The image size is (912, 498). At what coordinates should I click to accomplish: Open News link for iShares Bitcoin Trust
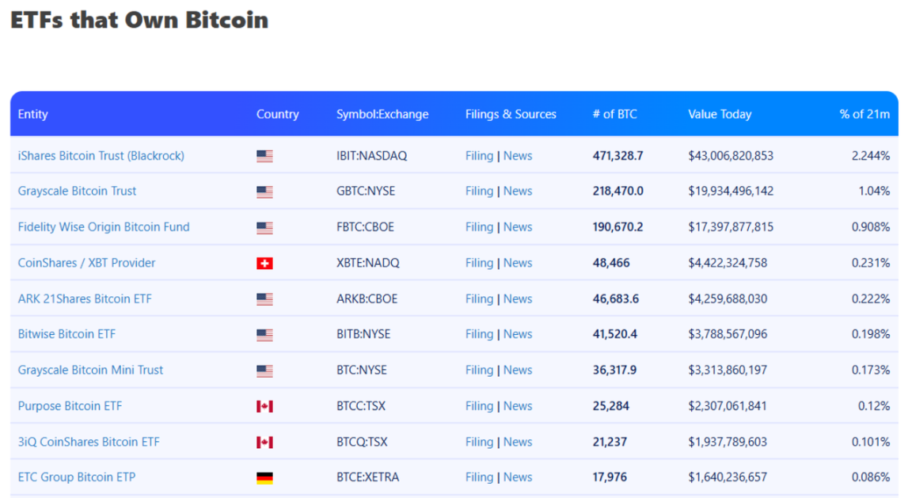518,156
